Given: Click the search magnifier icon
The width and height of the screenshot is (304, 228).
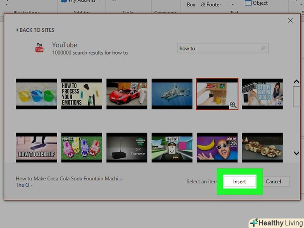Looking at the screenshot, I should (263, 48).
